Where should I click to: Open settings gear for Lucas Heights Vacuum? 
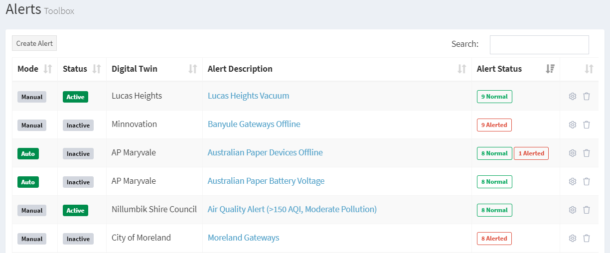tap(572, 97)
